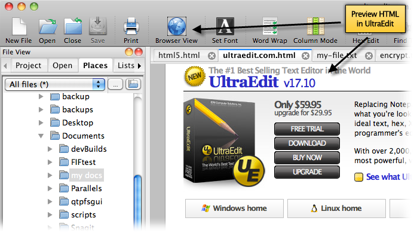Screen dimensions: 414x233
Task: Click the New File toolbar icon
Action: pos(19,26)
